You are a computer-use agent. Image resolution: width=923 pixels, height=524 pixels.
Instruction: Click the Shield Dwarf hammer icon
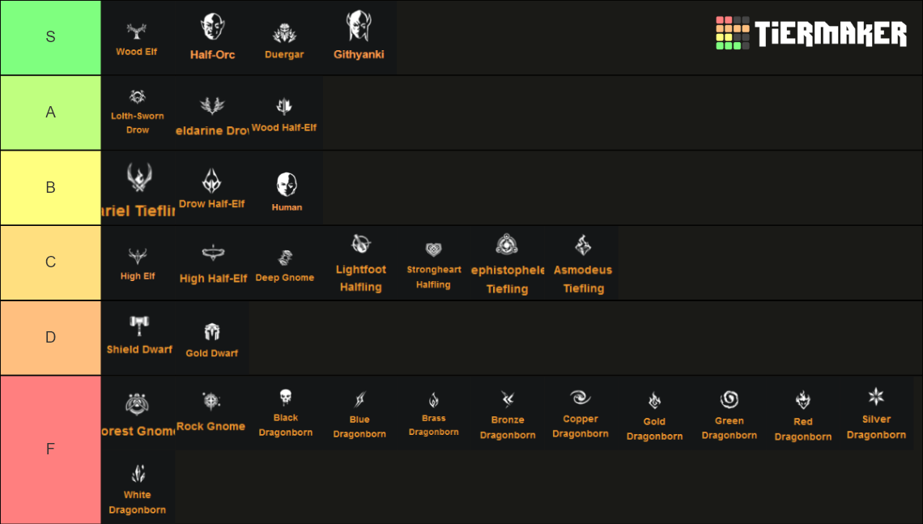(x=139, y=326)
